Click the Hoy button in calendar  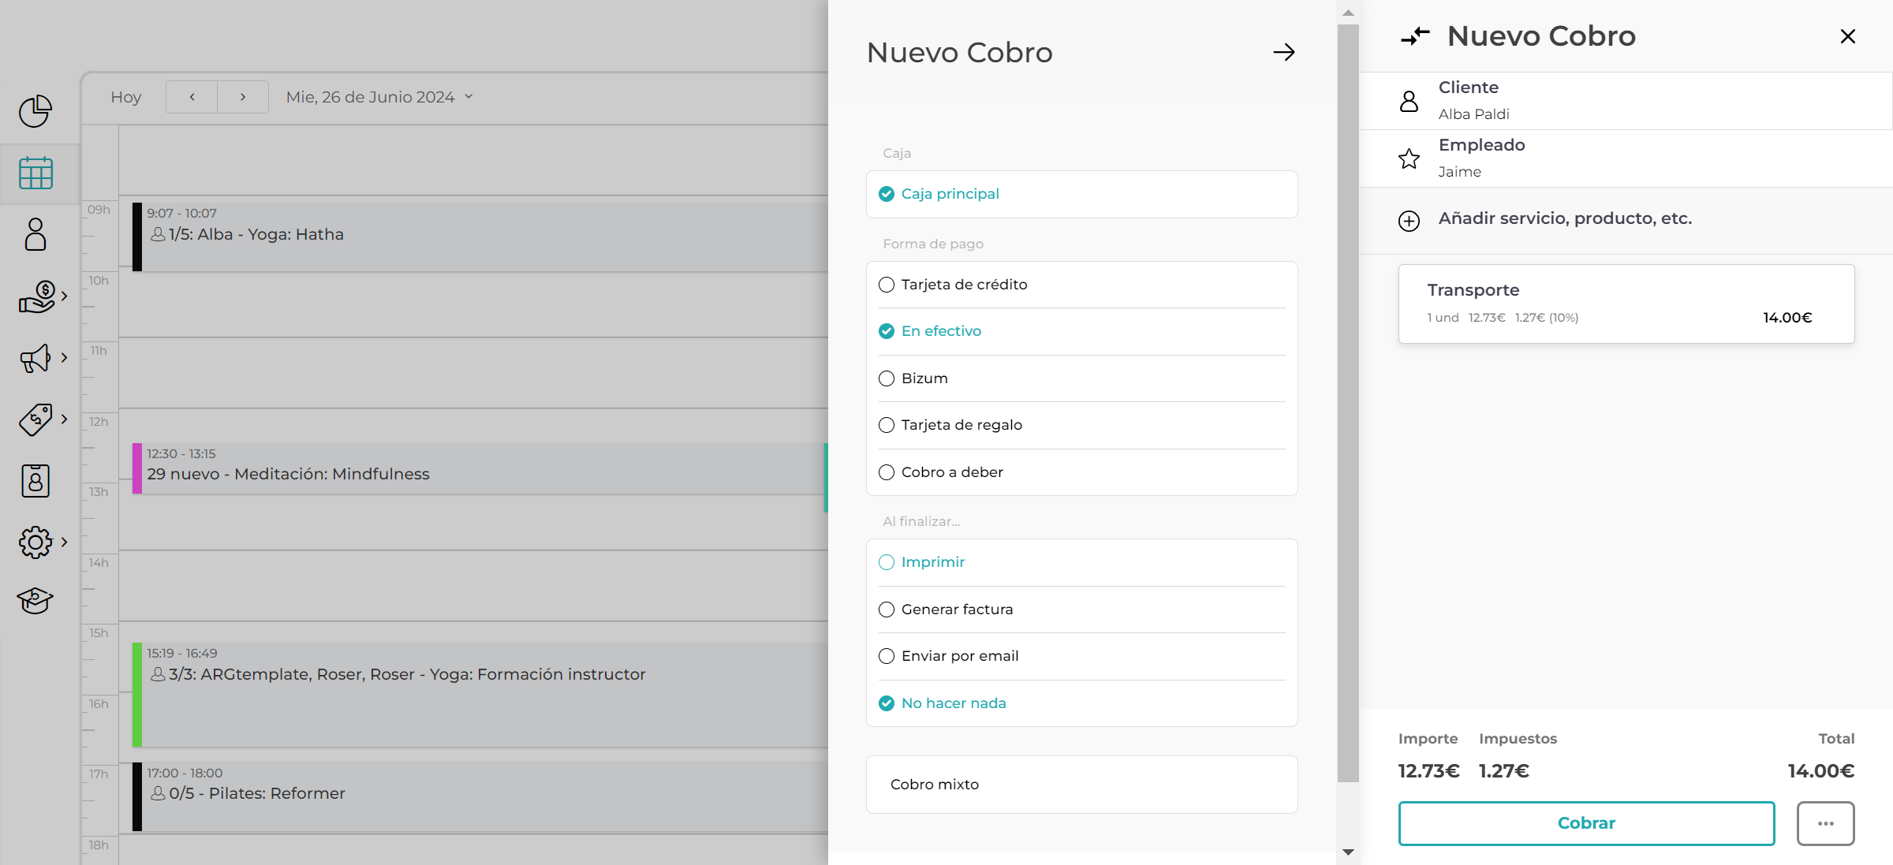coord(126,97)
